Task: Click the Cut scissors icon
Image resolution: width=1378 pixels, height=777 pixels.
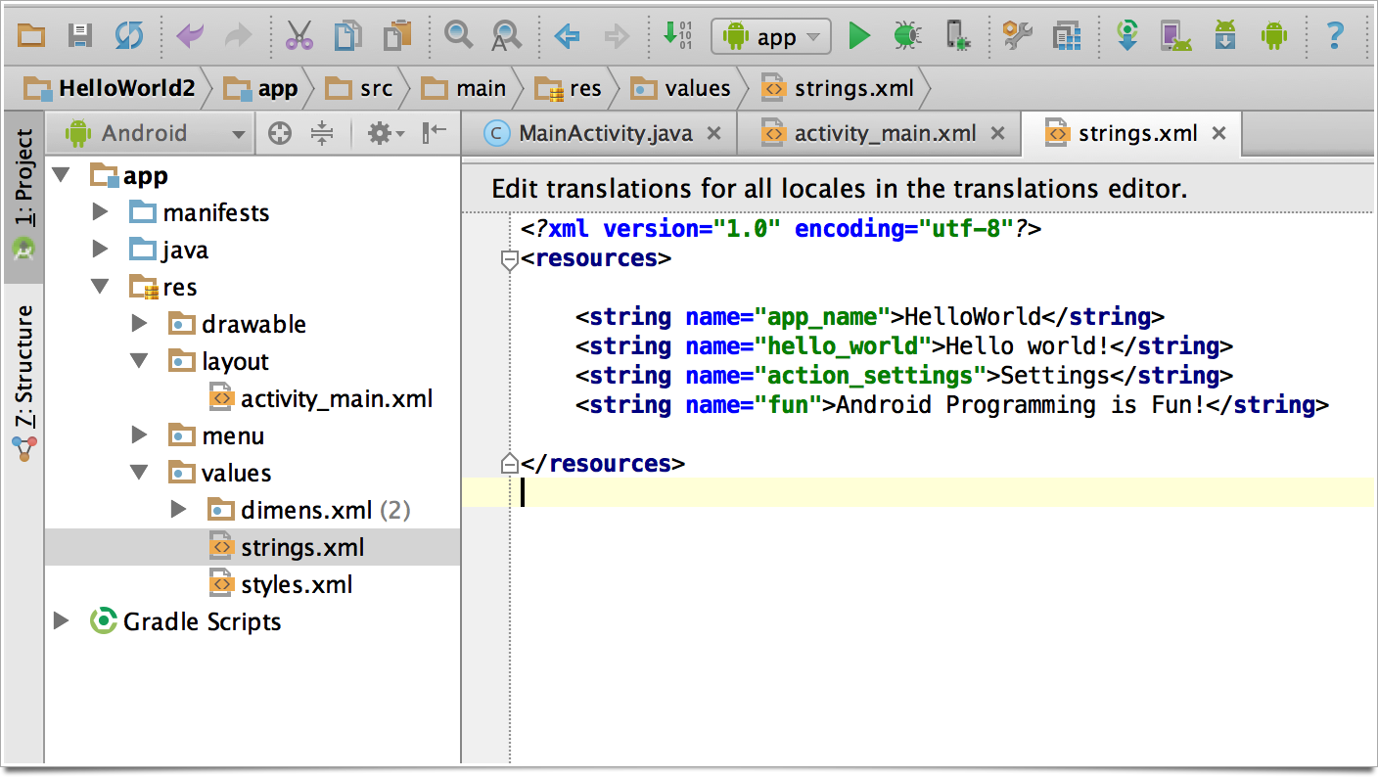Action: click(x=299, y=37)
